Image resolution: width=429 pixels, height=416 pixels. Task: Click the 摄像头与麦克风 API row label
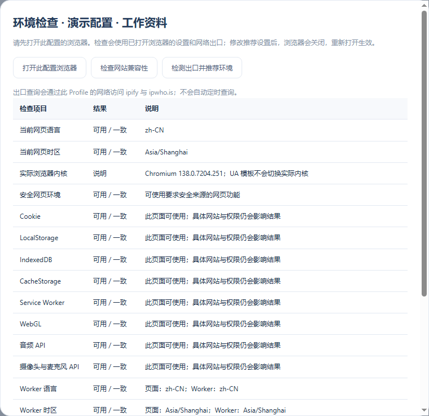point(50,367)
